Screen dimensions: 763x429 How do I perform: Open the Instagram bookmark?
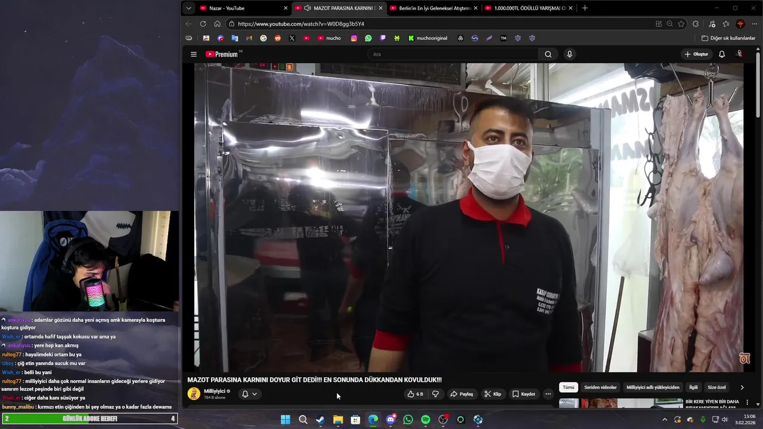(x=353, y=38)
